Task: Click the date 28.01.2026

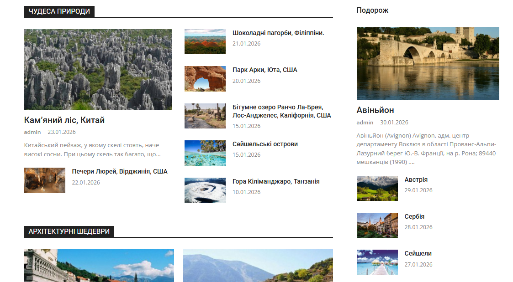Action: [418, 227]
